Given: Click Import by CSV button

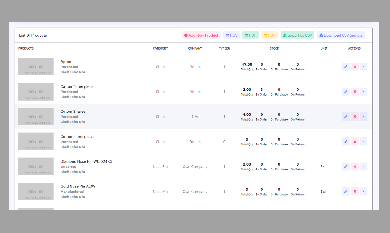Looking at the screenshot, I should pos(297,35).
